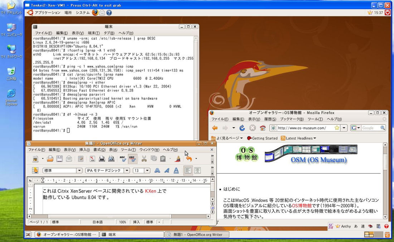Image resolution: width=394 pixels, height=242 pixels.
Task: Open the 書式(O) menu in Writer
Action: [x=99, y=150]
